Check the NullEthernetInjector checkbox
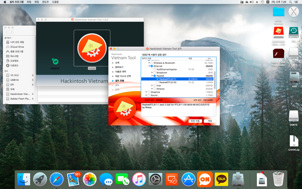The width and height of the screenshot is (302, 189). [155, 69]
